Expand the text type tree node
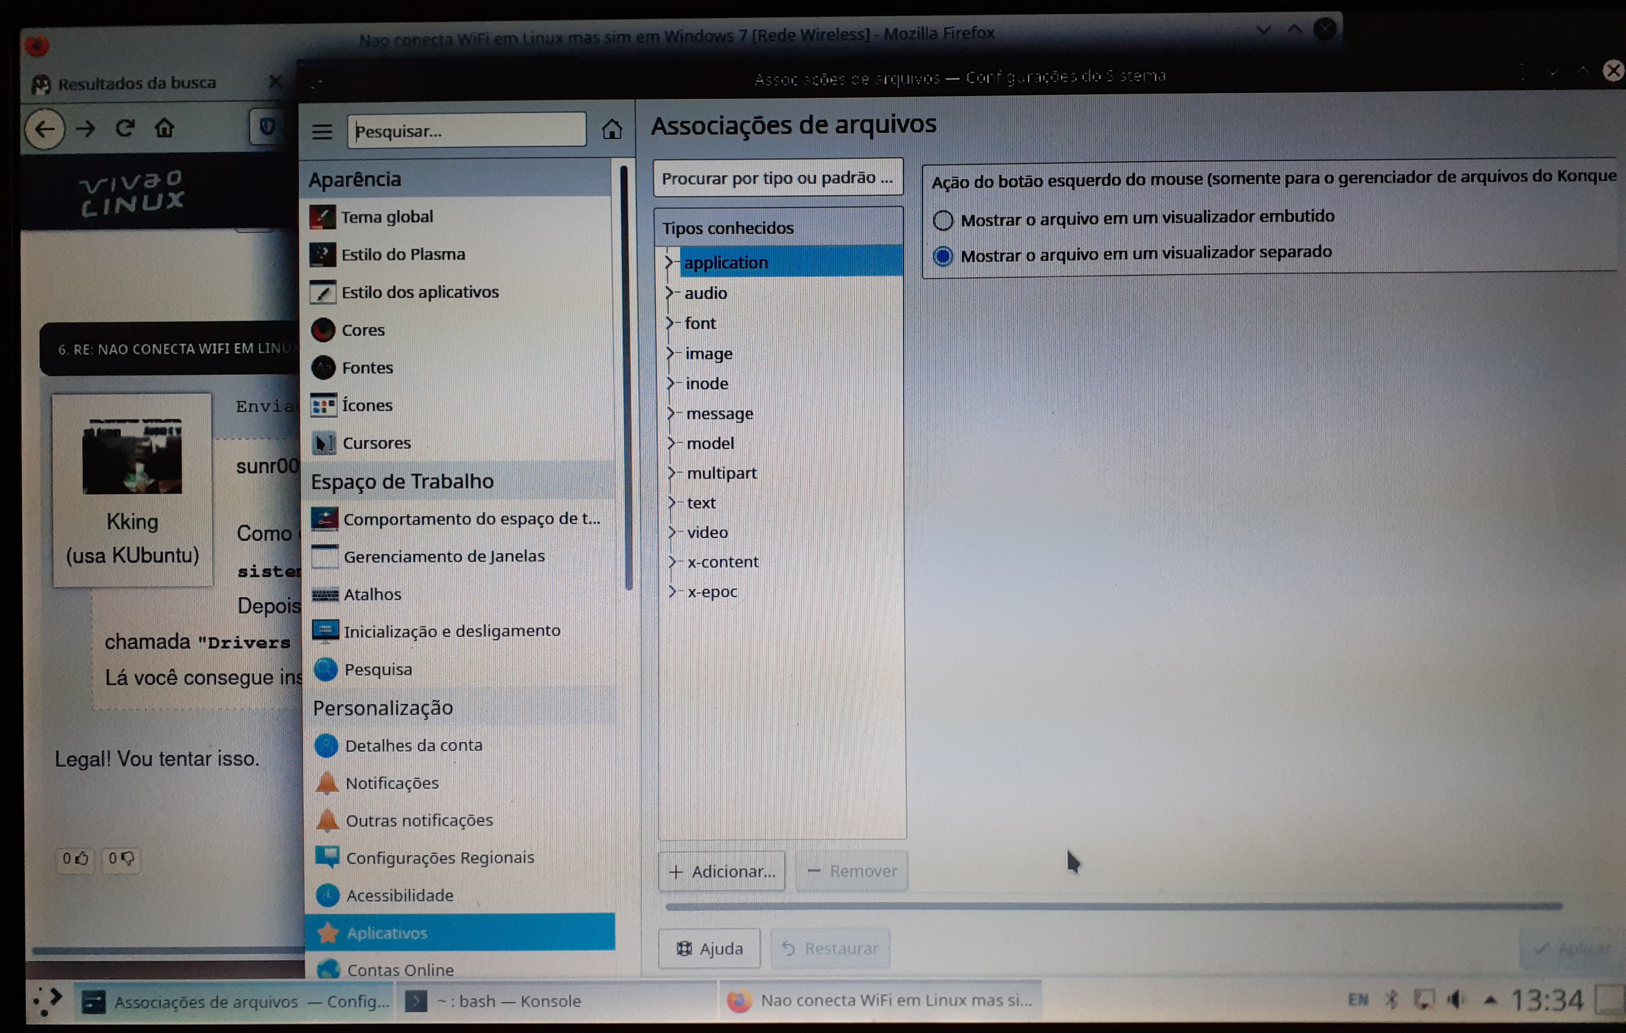Viewport: 1626px width, 1033px height. click(672, 502)
